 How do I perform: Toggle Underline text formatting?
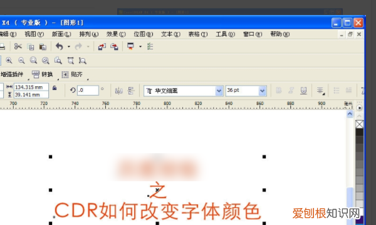303,91
